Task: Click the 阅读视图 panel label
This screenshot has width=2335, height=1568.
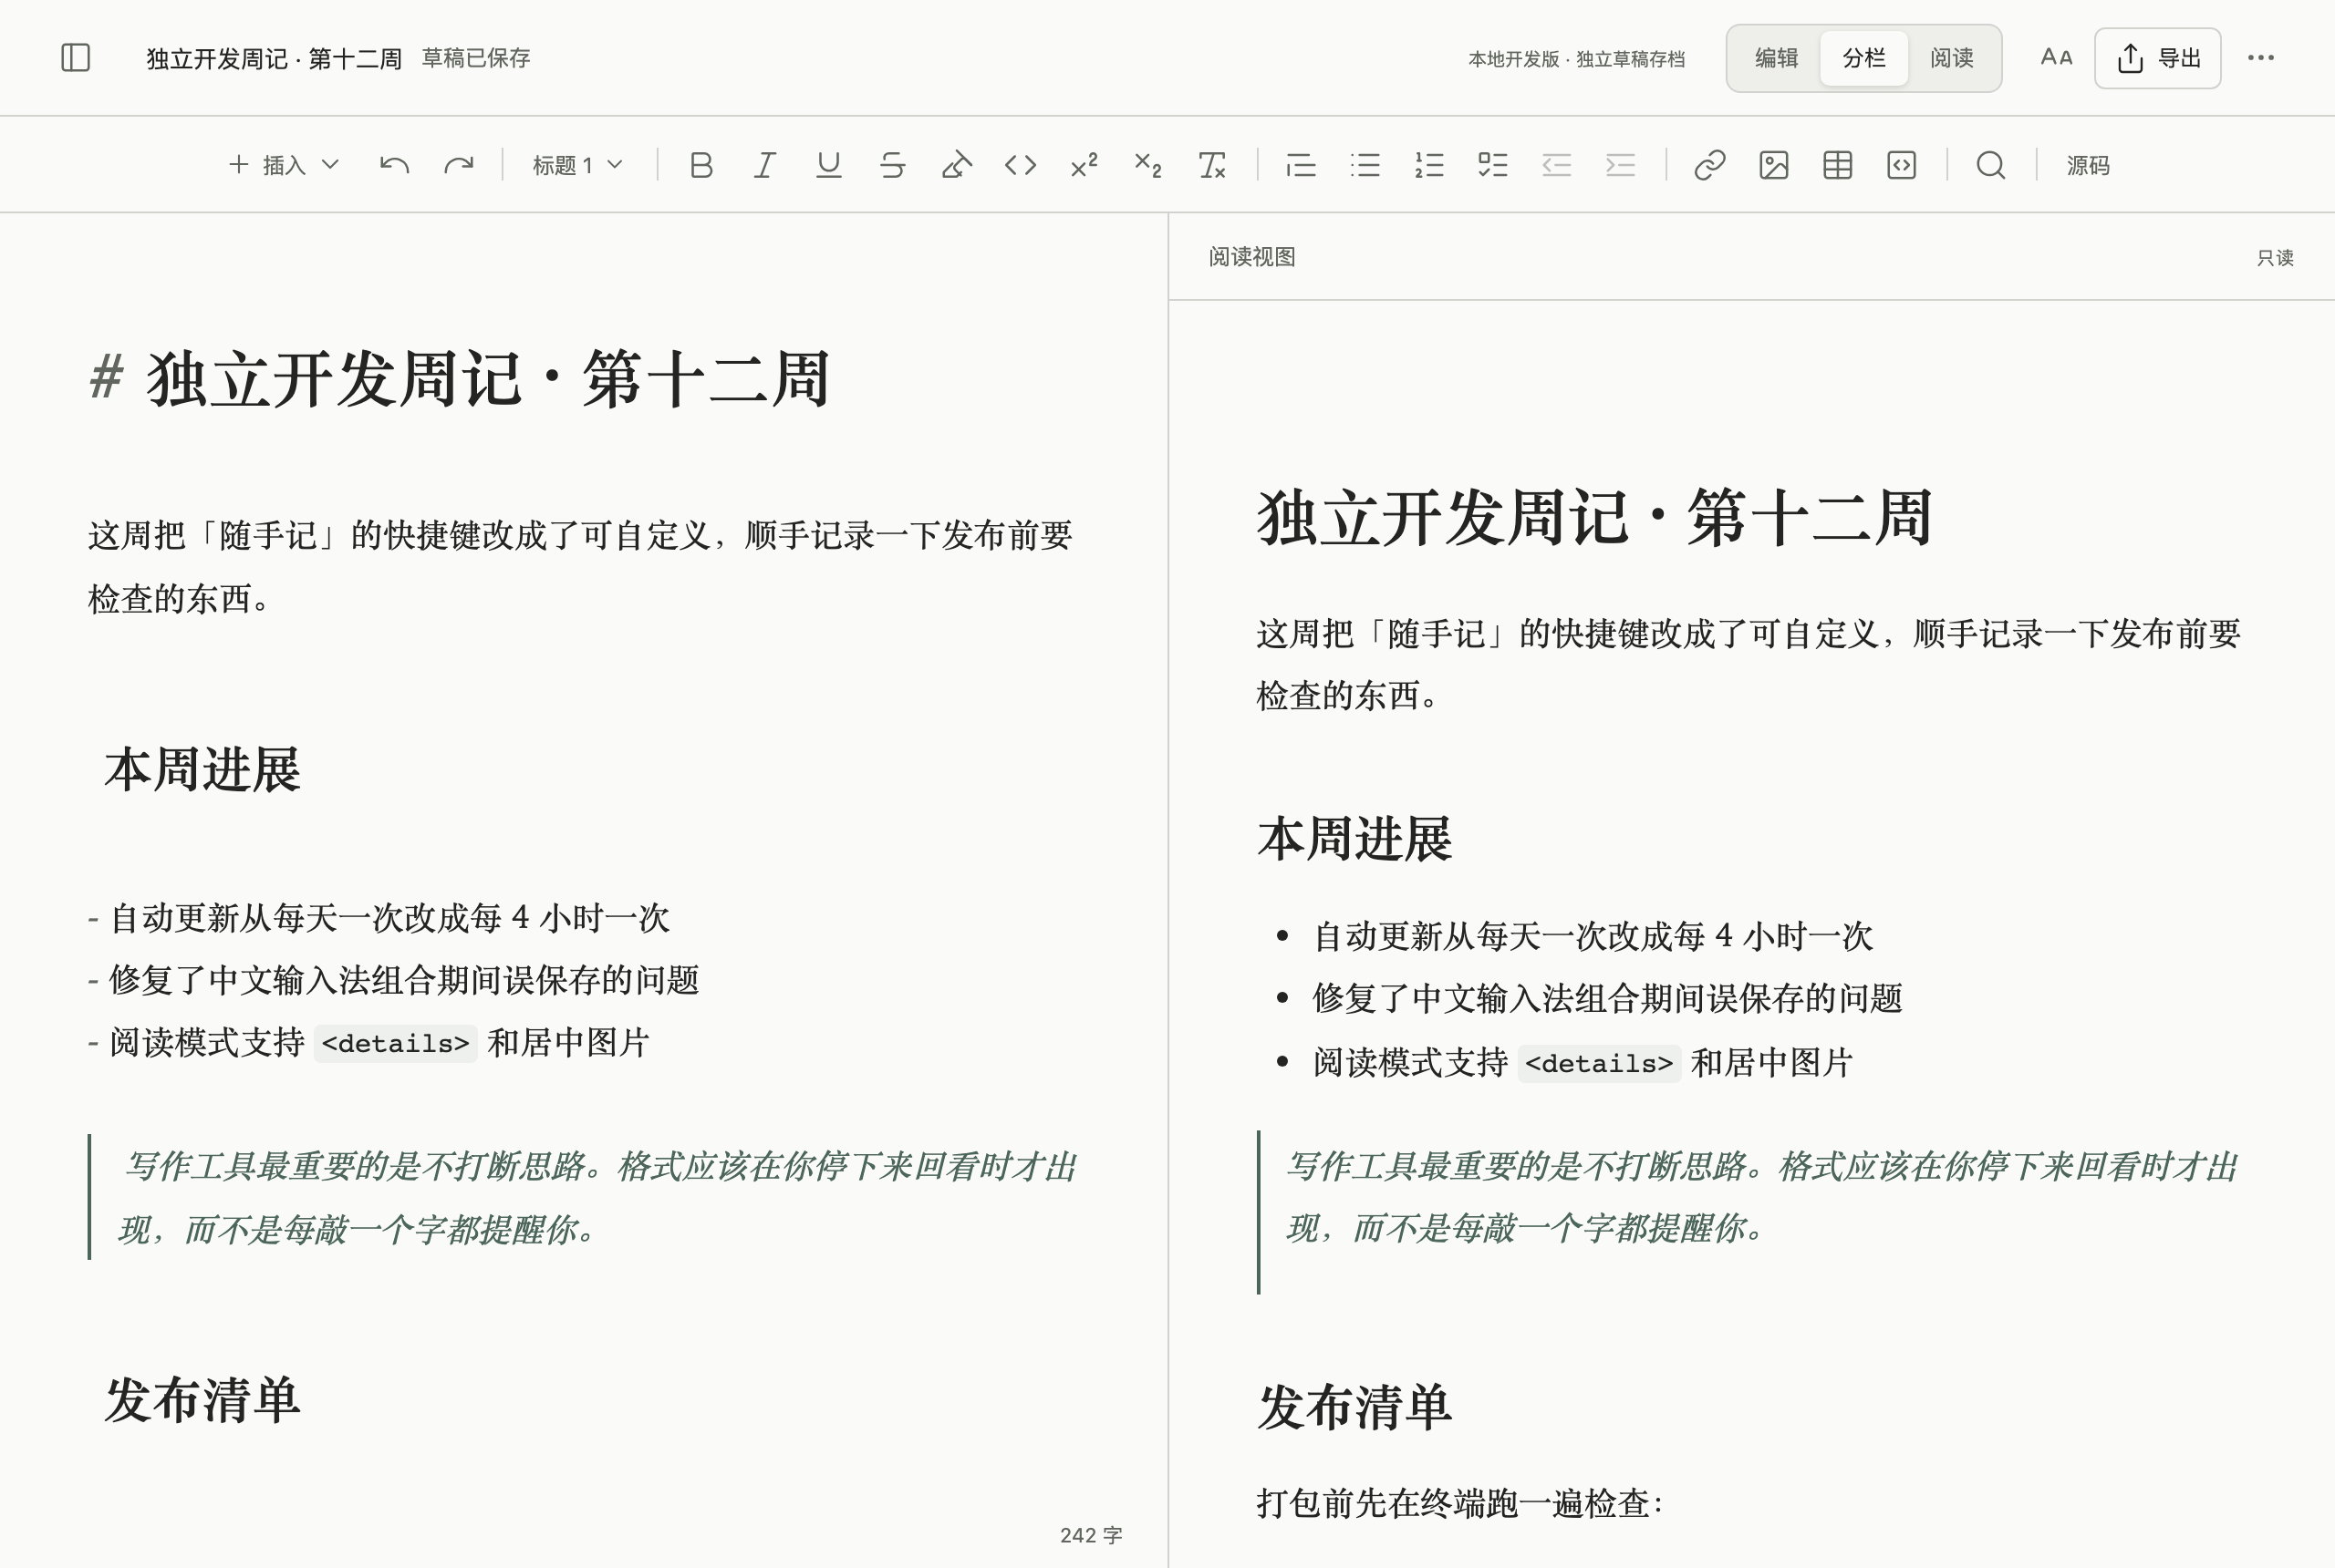Action: (x=1252, y=257)
